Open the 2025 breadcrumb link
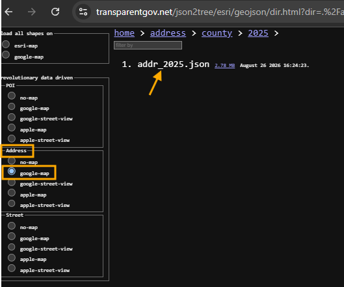The height and width of the screenshot is (287, 344). click(258, 33)
